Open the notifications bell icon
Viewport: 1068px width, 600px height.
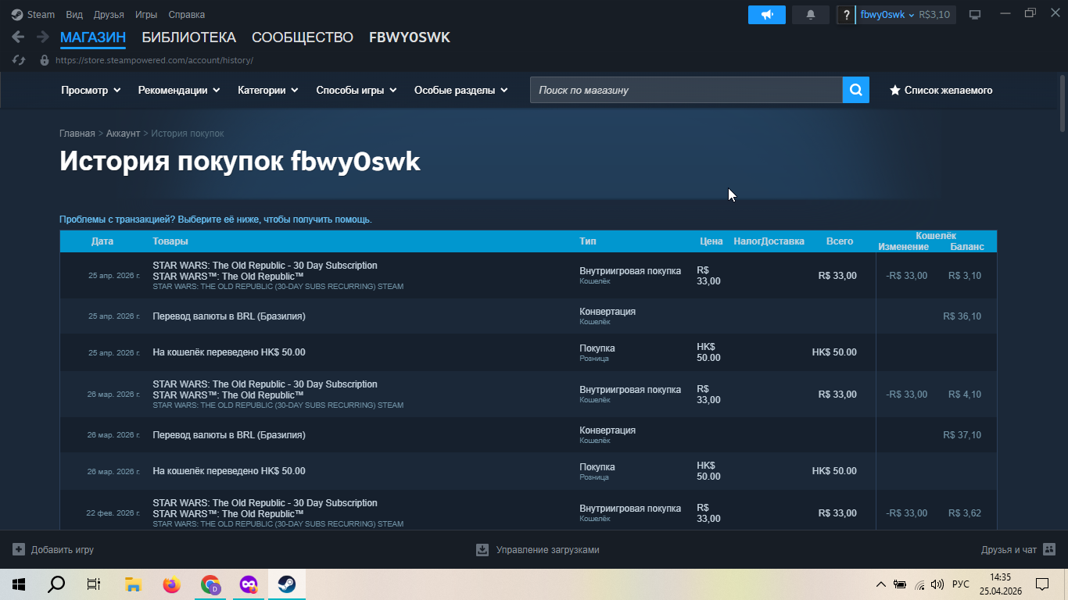pos(810,15)
